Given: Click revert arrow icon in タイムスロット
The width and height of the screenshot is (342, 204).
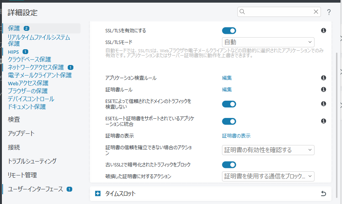Looking at the screenshot, I should [323, 194].
